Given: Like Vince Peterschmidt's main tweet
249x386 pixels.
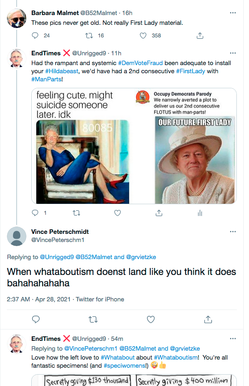Looking at the screenshot, I should [151, 319].
